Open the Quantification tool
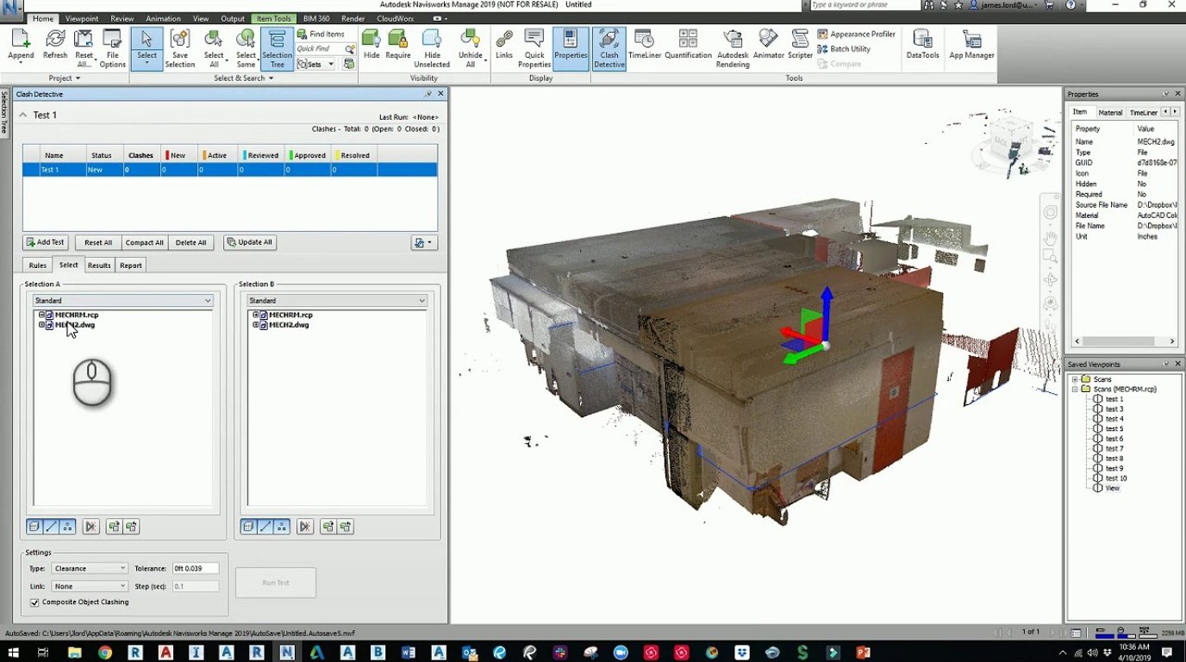1186x662 pixels. tap(688, 45)
